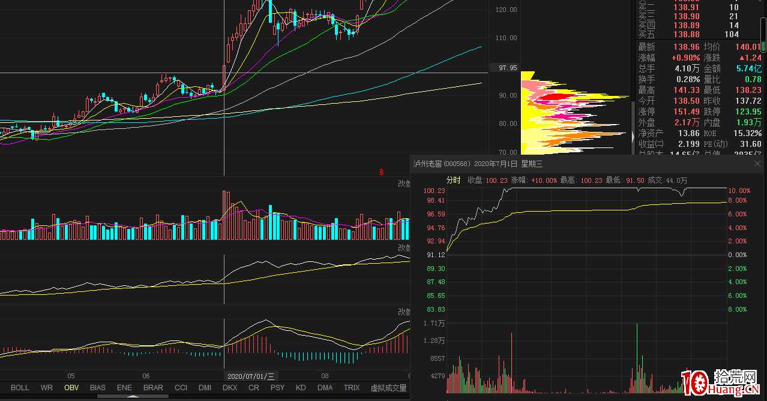Open the DMA indicator tab

[325, 388]
